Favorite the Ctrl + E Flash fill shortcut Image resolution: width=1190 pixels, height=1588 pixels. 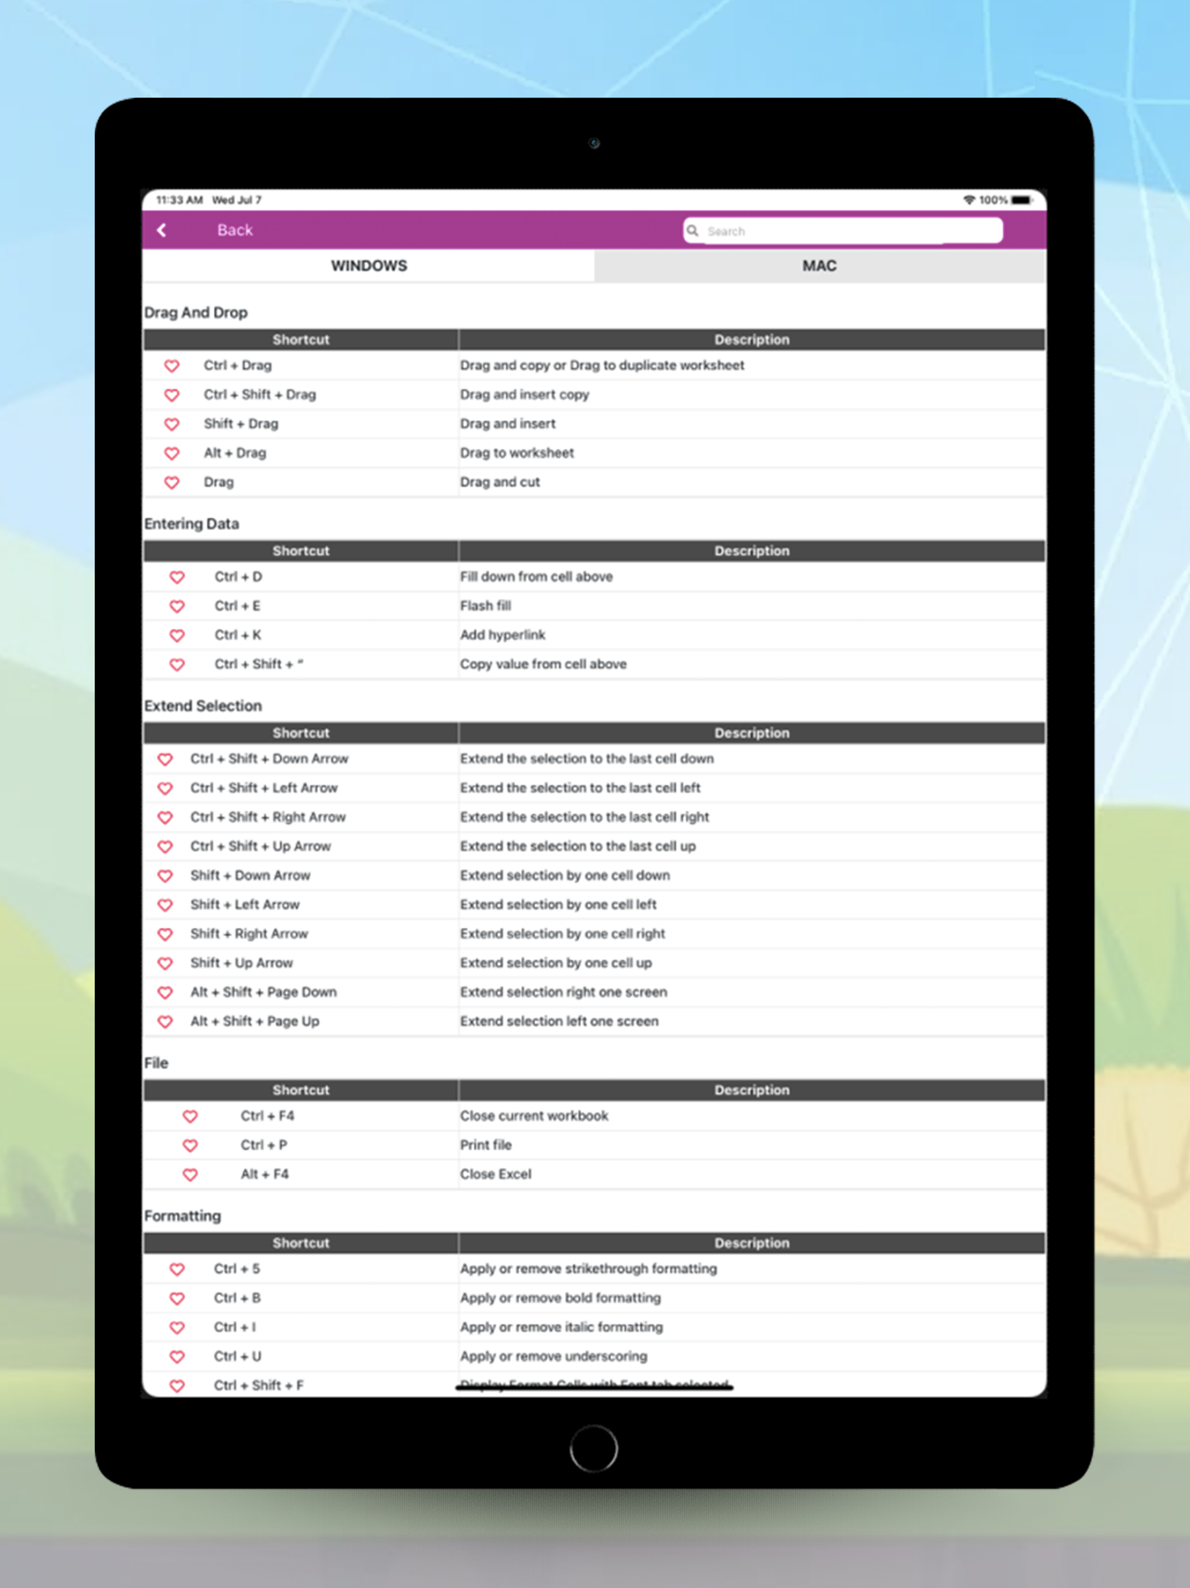[x=177, y=607]
